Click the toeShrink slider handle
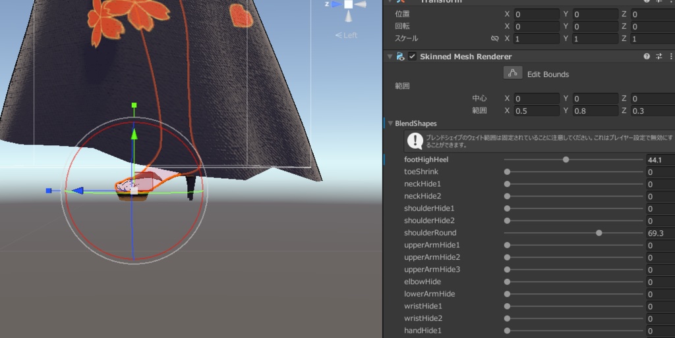The image size is (675, 338). click(x=507, y=172)
